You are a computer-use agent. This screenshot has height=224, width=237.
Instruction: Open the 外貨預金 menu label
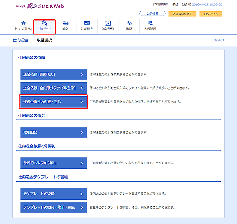pyautogui.click(x=87, y=29)
